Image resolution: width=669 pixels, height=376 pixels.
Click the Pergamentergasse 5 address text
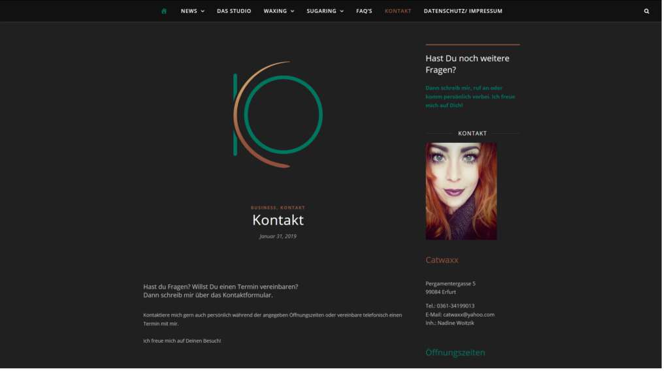pos(450,283)
